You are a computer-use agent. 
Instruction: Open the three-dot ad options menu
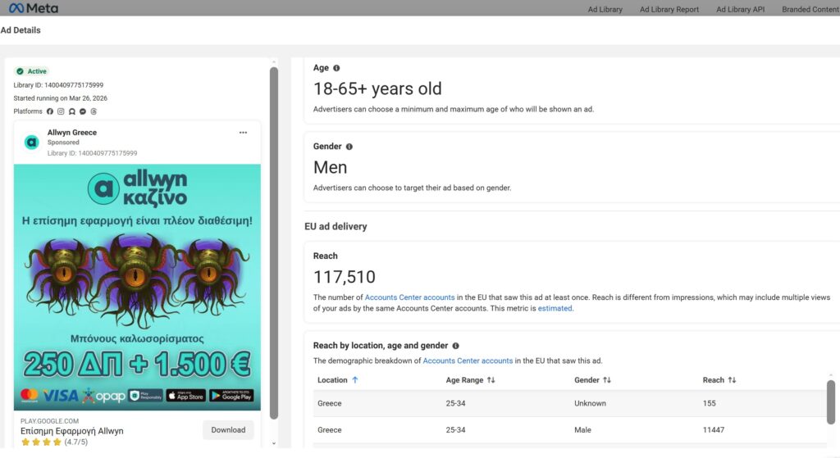(243, 133)
